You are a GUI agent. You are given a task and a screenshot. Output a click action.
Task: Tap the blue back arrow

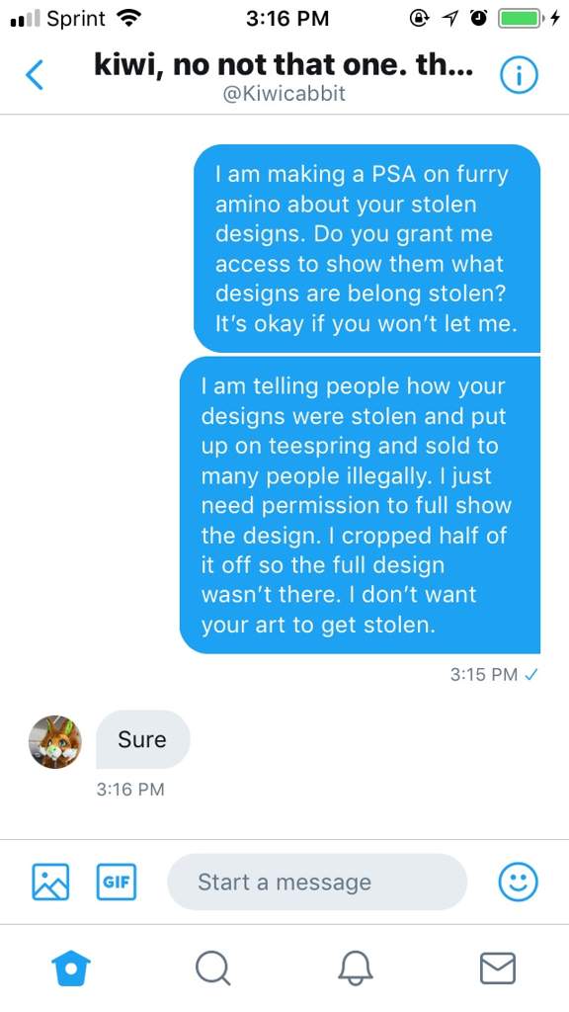click(35, 75)
